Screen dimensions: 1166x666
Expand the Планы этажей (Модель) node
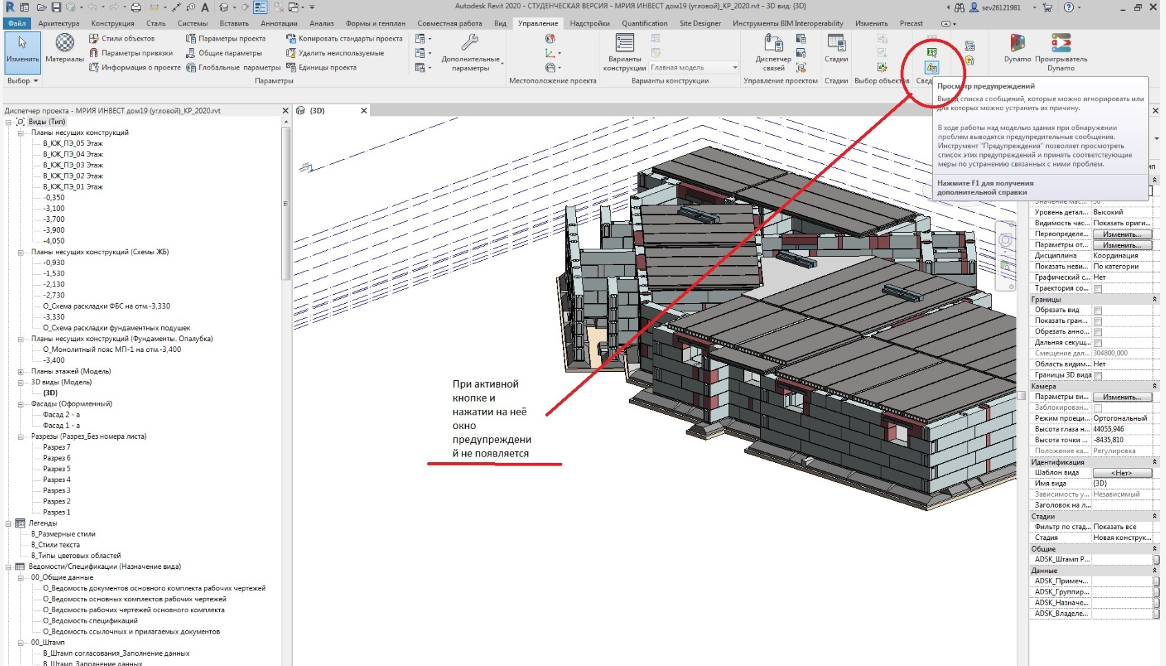tap(21, 372)
